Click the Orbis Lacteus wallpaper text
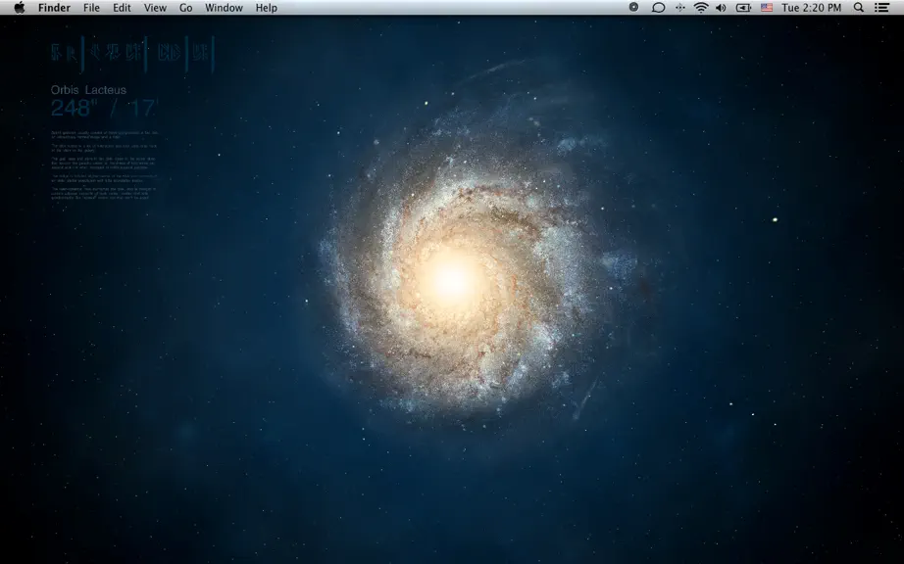Image resolution: width=904 pixels, height=564 pixels. pos(88,90)
